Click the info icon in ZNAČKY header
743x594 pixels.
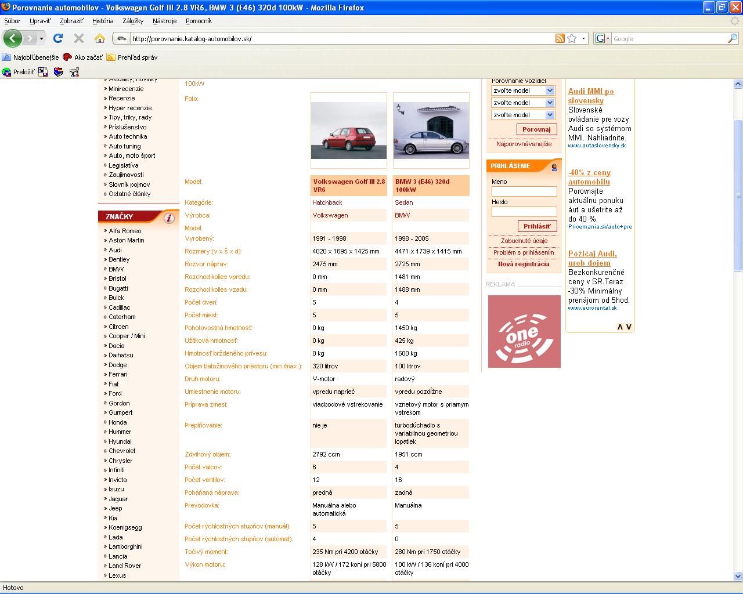(x=169, y=218)
